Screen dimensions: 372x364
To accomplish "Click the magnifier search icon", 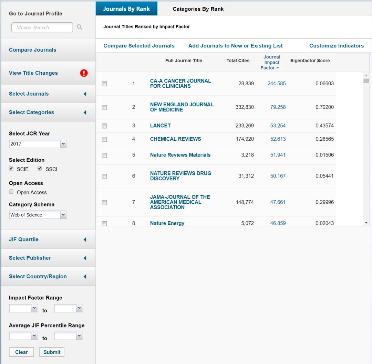I will point(80,27).
